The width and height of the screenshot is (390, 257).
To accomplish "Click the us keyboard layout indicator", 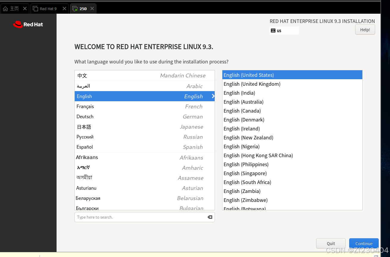I will coord(284,30).
